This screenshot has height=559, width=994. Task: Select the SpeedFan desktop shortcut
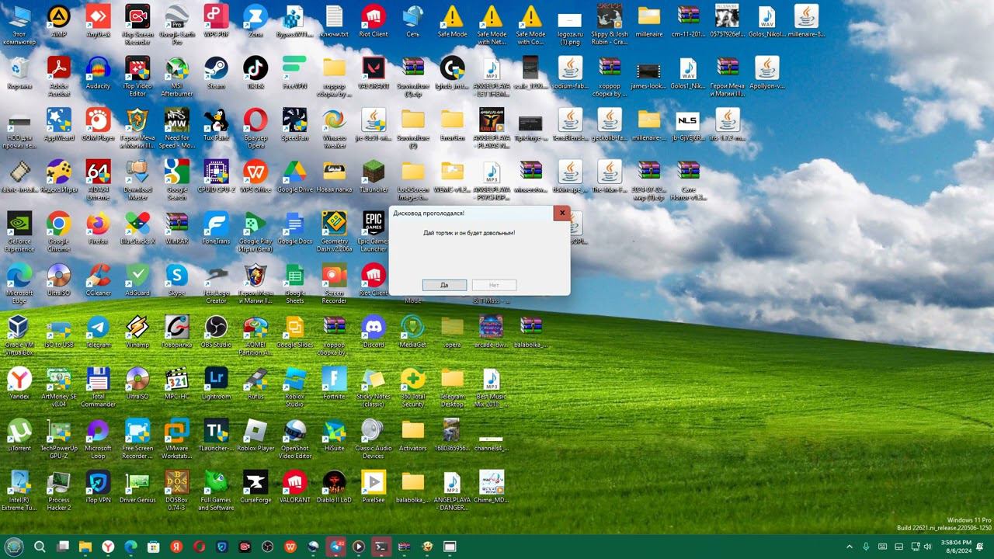[295, 125]
